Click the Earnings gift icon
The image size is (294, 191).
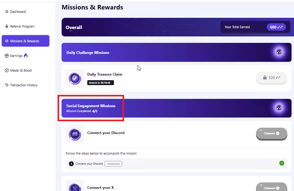[x=7, y=56]
